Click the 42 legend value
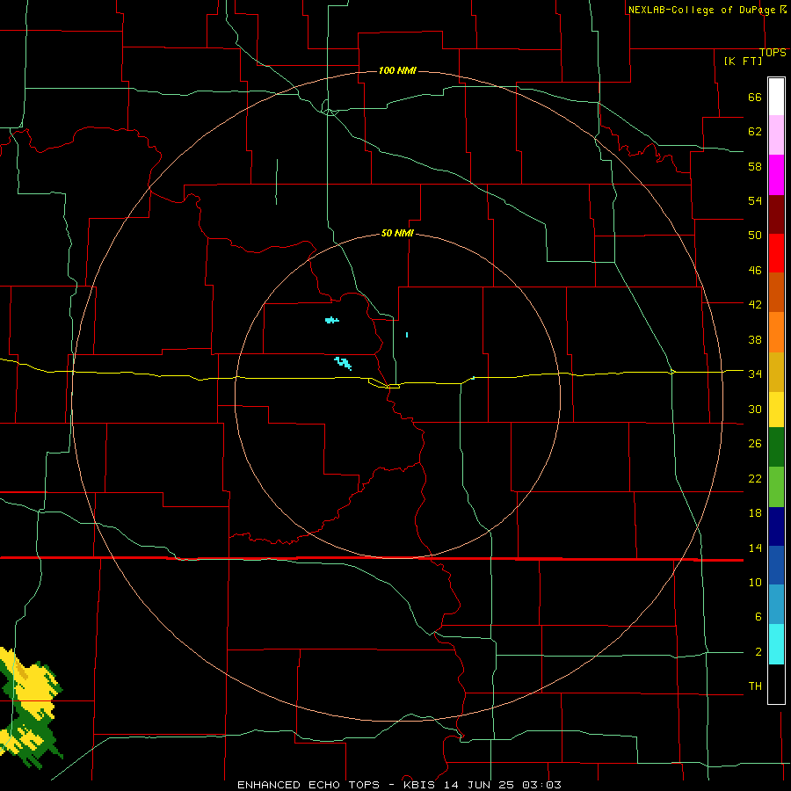The image size is (791, 791). (x=755, y=304)
